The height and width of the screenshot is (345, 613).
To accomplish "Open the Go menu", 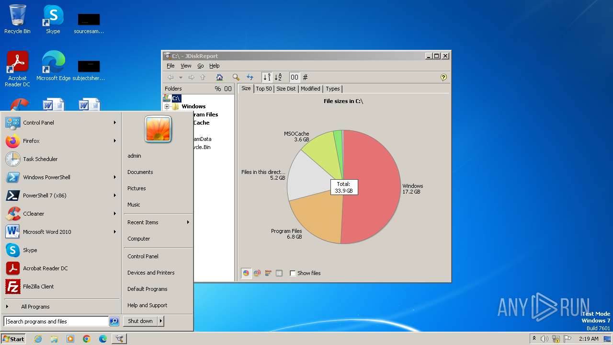I will point(201,66).
